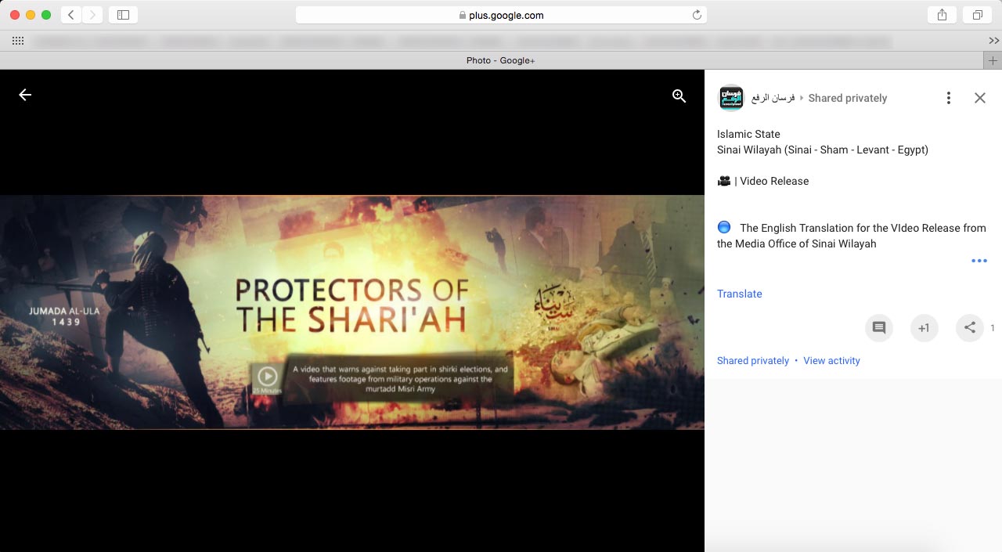Viewport: 1002px width, 552px height.
Task: Select the Photo - Google+ tab
Action: click(500, 60)
